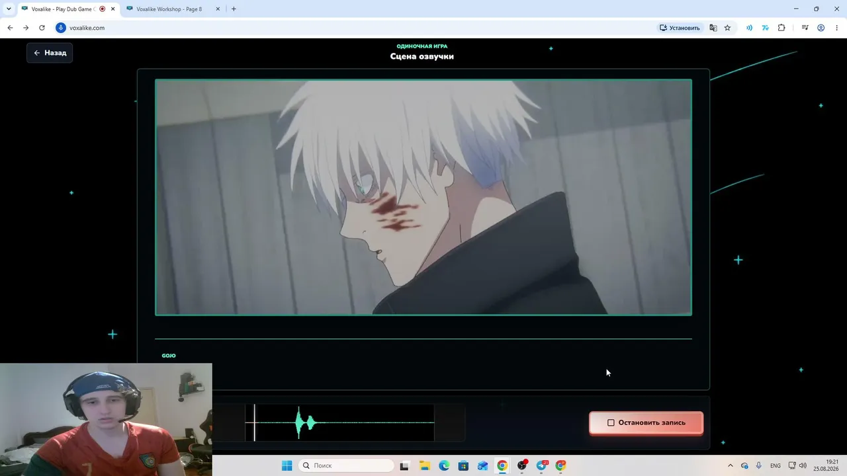Screen dimensions: 847x476
Task: Click the active Chrome taskbar icon
Action: [502, 465]
